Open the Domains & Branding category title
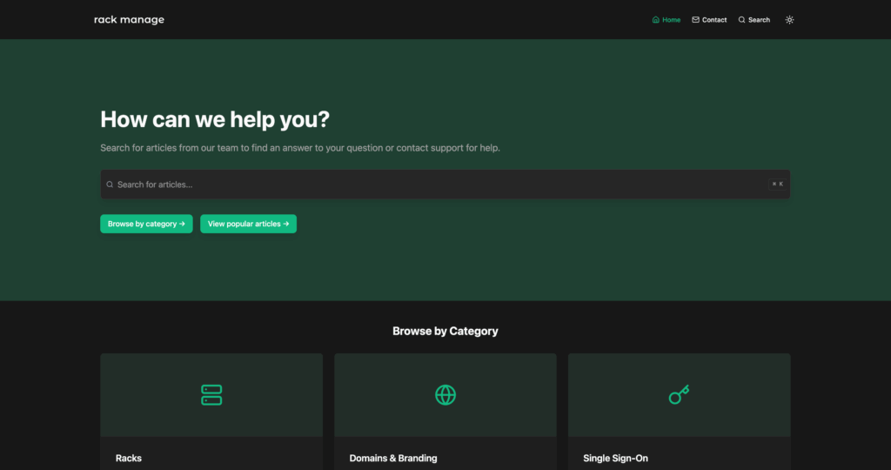Image resolution: width=891 pixels, height=470 pixels. coord(393,458)
